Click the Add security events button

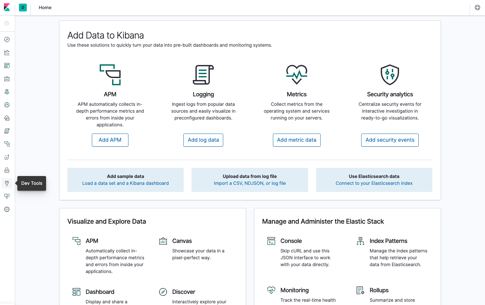tap(390, 140)
